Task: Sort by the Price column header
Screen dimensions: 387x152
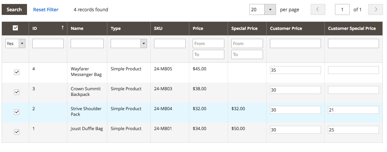Action: coord(209,29)
